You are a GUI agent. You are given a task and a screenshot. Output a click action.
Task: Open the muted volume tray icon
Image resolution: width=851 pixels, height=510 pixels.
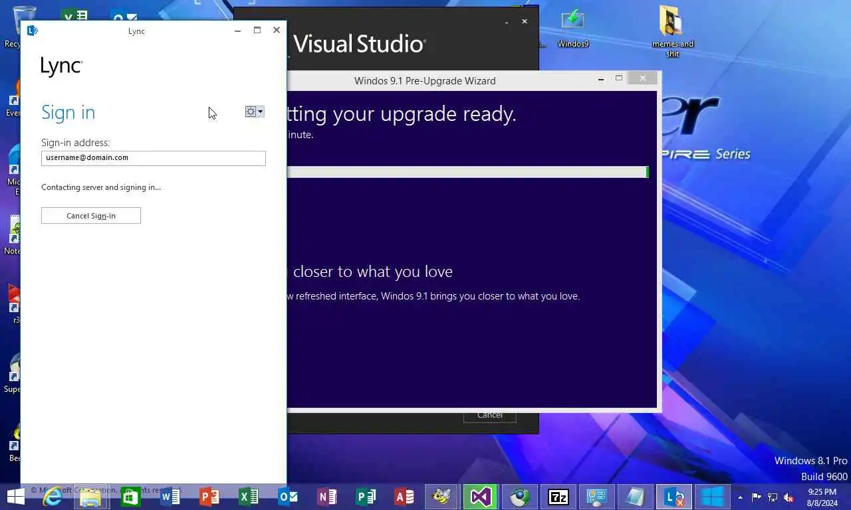point(789,497)
